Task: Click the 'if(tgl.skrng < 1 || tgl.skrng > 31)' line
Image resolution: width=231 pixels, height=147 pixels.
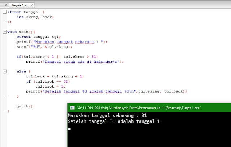Action: (x=57, y=57)
